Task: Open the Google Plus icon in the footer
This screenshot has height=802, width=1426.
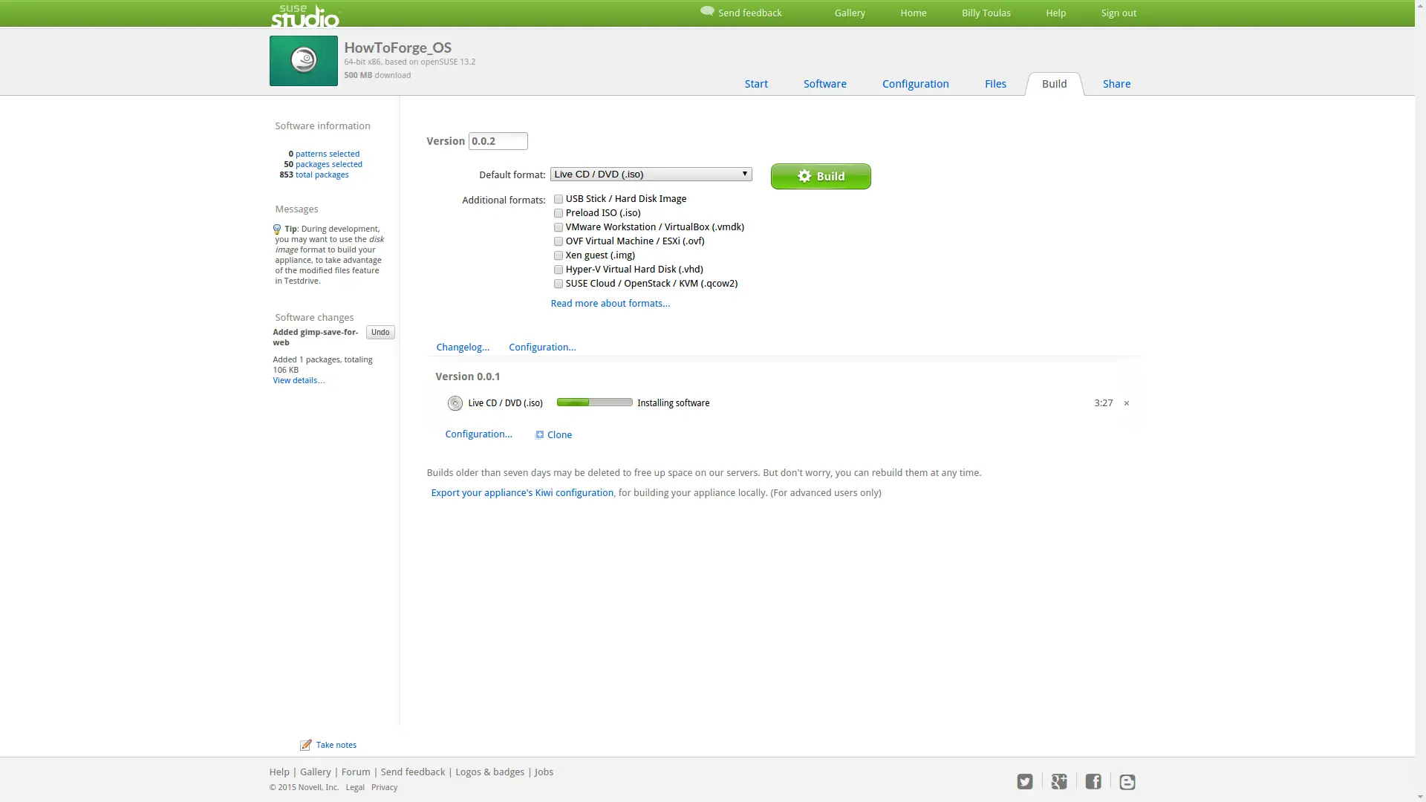Action: click(1059, 782)
